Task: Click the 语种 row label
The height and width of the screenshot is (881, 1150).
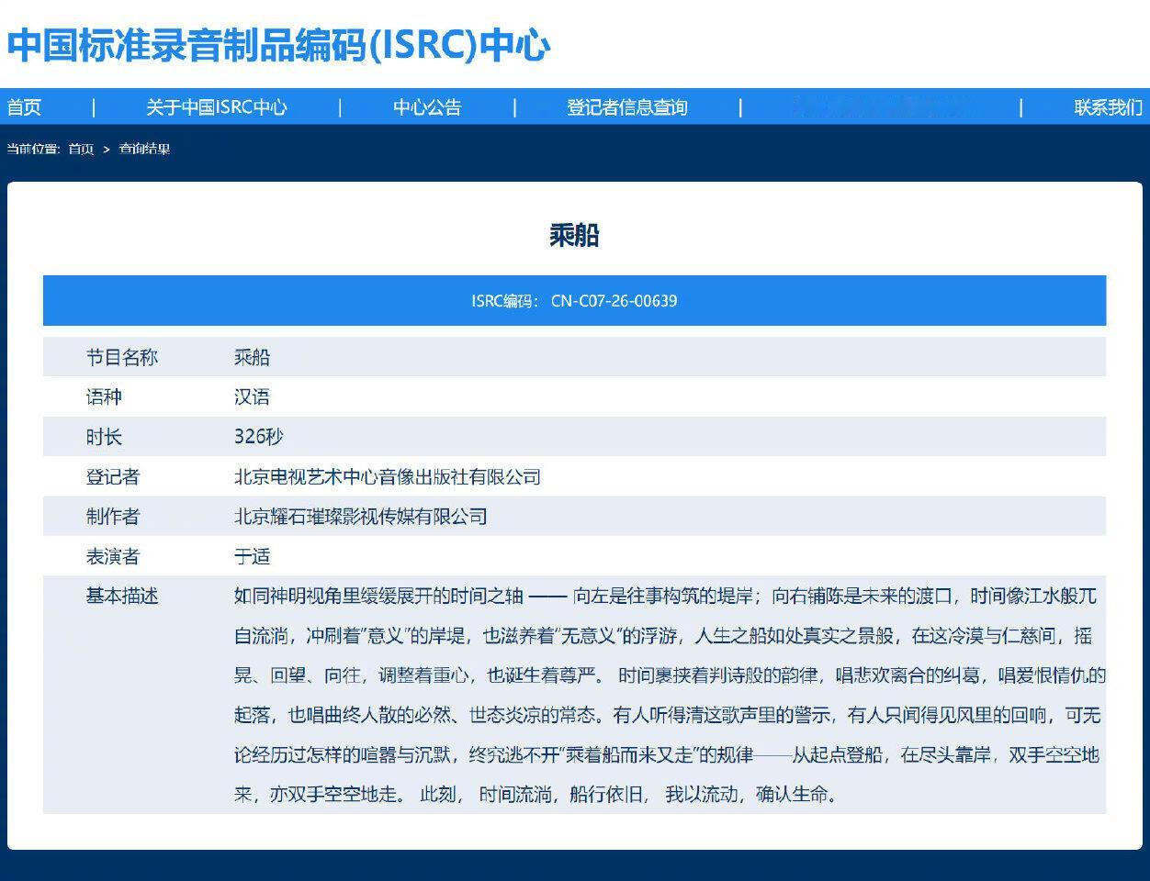Action: [x=104, y=397]
